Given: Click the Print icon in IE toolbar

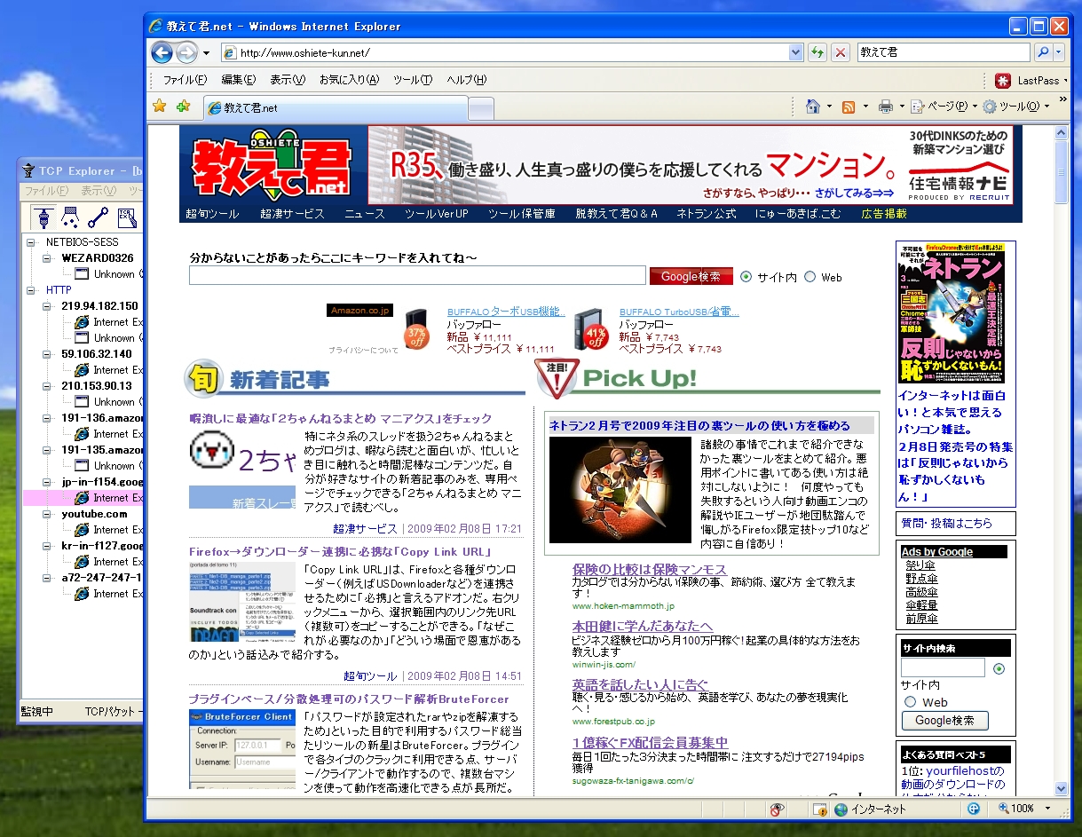Looking at the screenshot, I should [x=885, y=107].
